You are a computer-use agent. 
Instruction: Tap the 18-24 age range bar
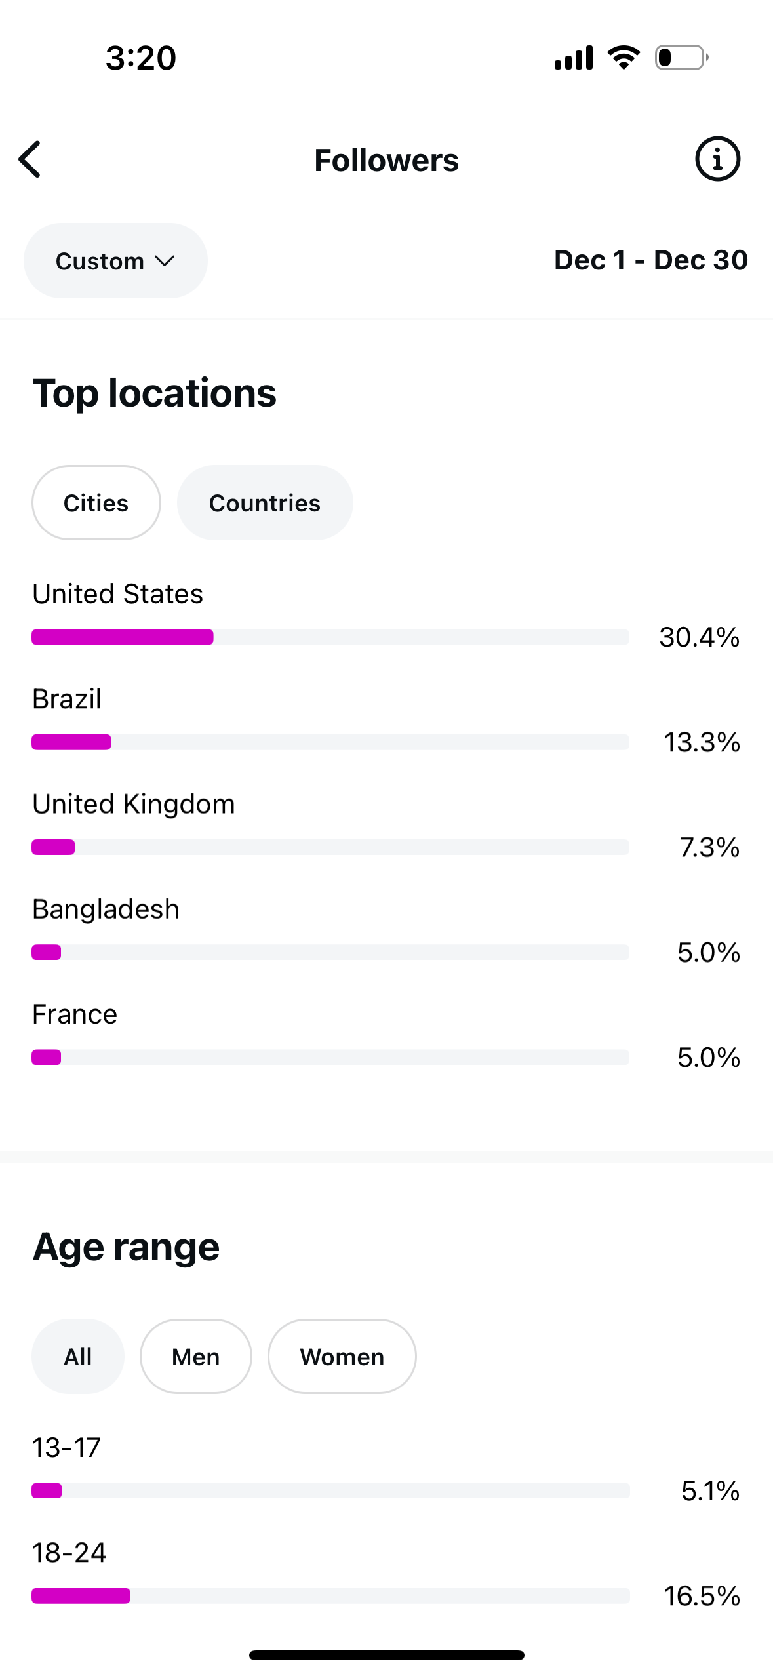[x=330, y=1596]
